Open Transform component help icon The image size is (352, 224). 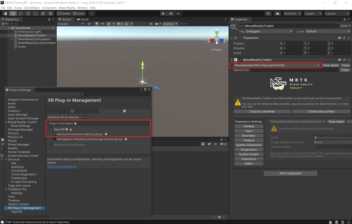coord(339,38)
